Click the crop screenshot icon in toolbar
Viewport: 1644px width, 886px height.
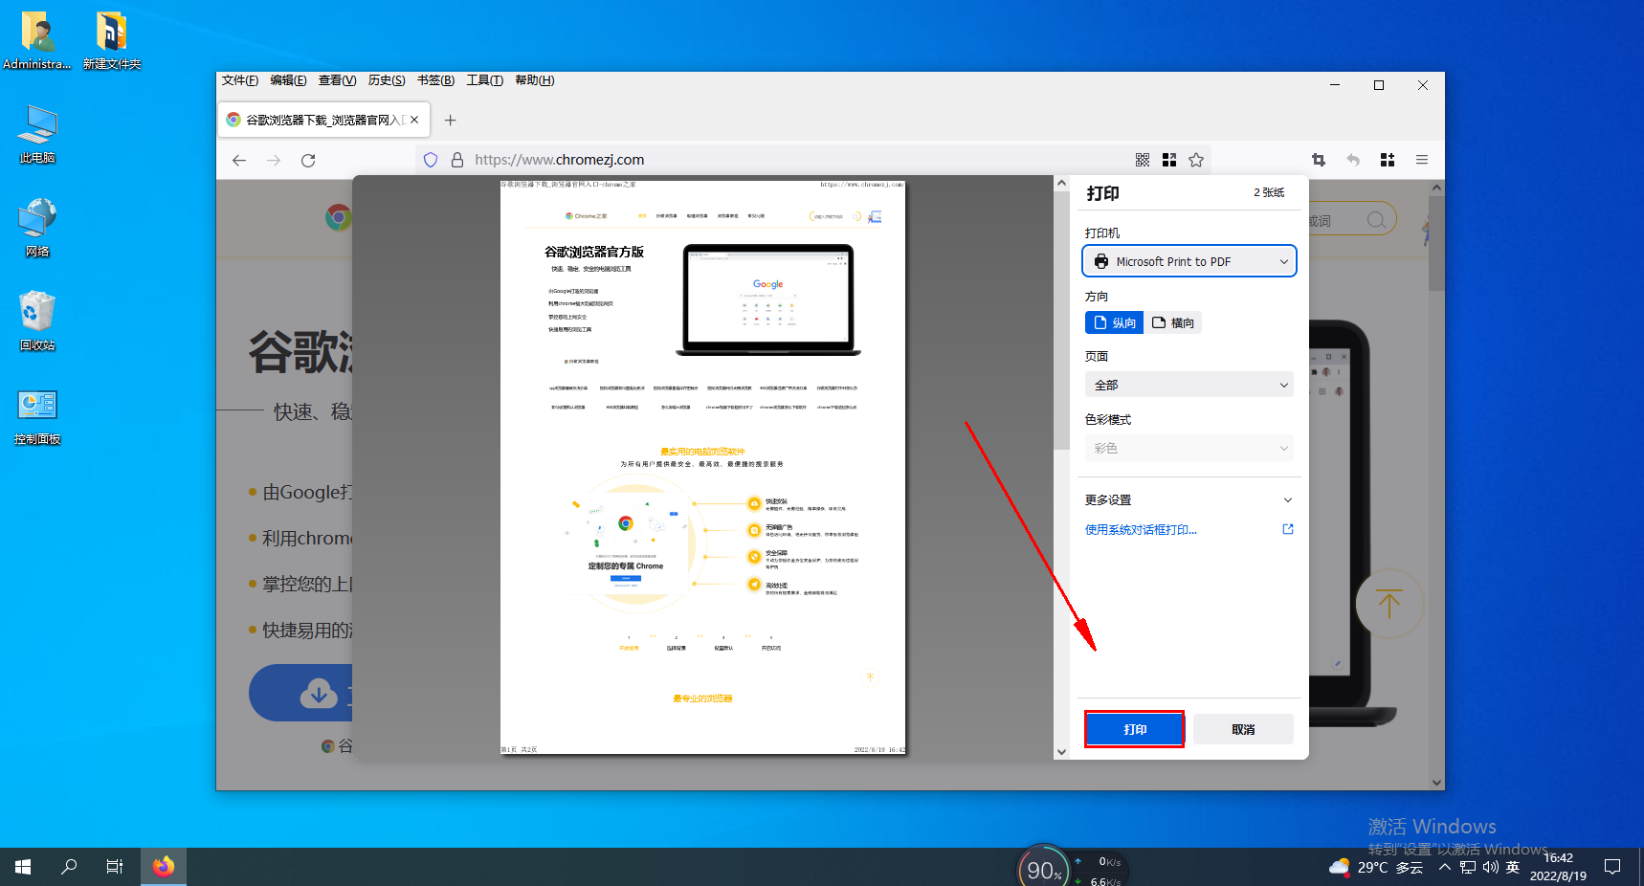click(1319, 160)
